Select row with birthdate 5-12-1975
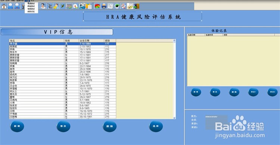Viewport: 280px width, 145px height. point(62,94)
